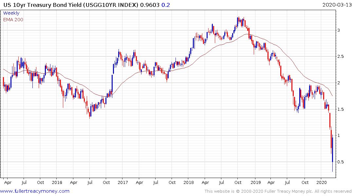
Task: Select the 2018 marker on the time axis
Action: (189, 182)
